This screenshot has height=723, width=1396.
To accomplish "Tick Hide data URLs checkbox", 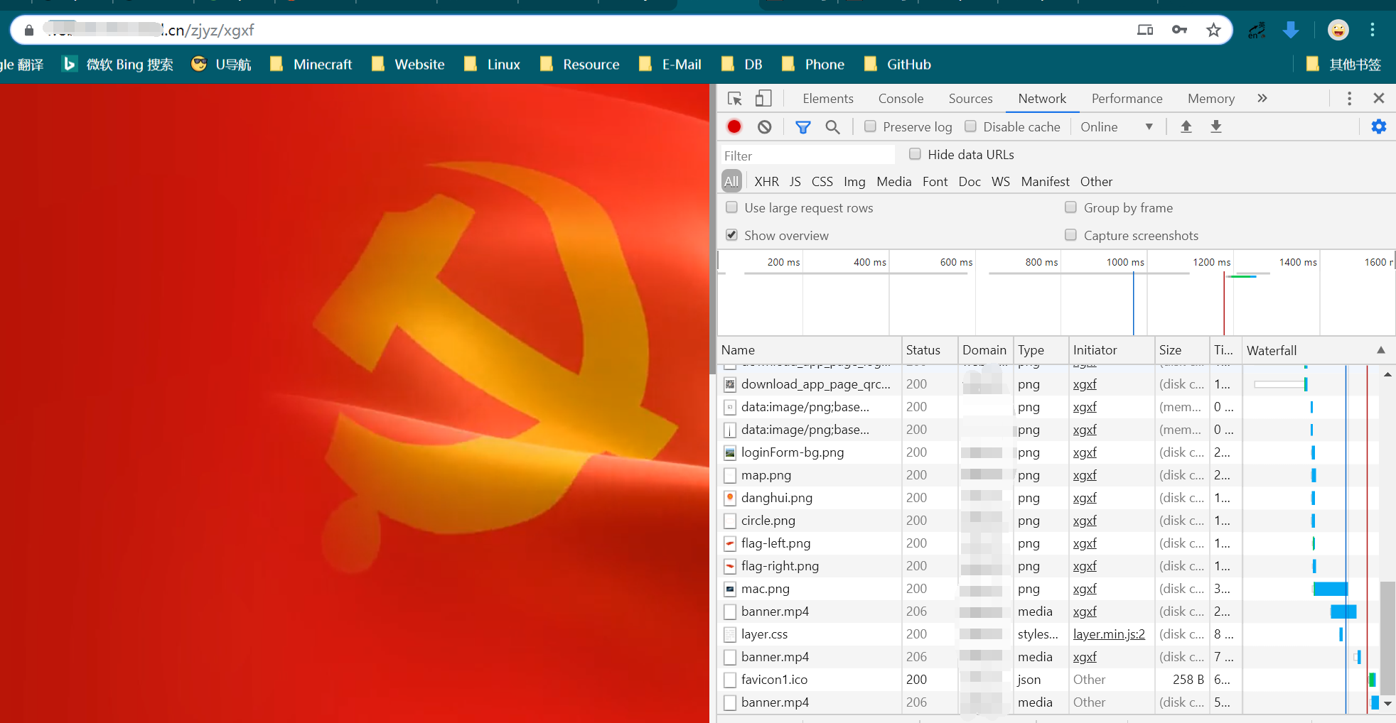I will (x=915, y=154).
